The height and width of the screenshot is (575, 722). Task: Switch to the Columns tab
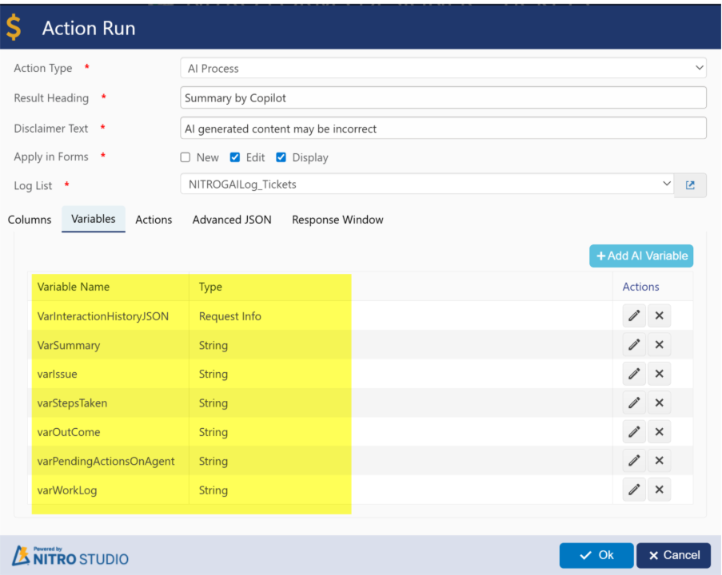tap(30, 220)
